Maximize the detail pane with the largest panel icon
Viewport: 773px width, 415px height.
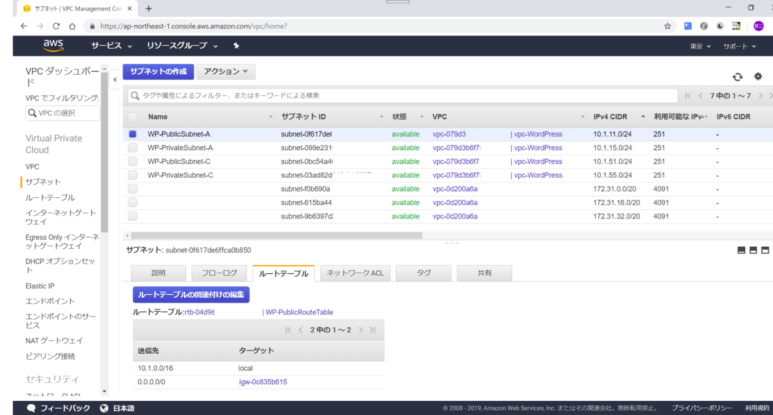click(765, 250)
